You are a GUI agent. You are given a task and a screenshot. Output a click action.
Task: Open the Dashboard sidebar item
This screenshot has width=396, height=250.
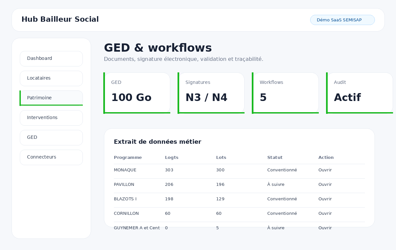tap(51, 59)
